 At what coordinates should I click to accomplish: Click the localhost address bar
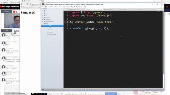point(35,4)
